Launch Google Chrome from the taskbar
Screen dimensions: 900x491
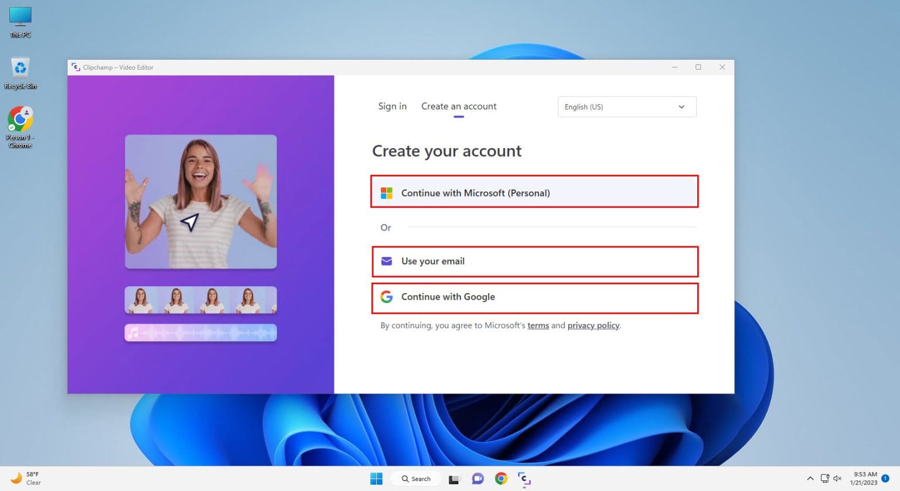[x=501, y=478]
